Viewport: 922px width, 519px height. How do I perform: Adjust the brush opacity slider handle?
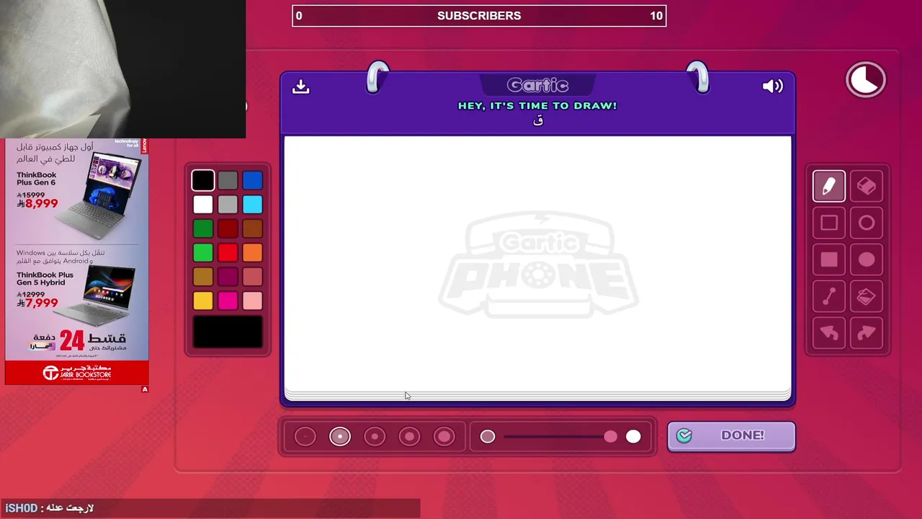611,436
